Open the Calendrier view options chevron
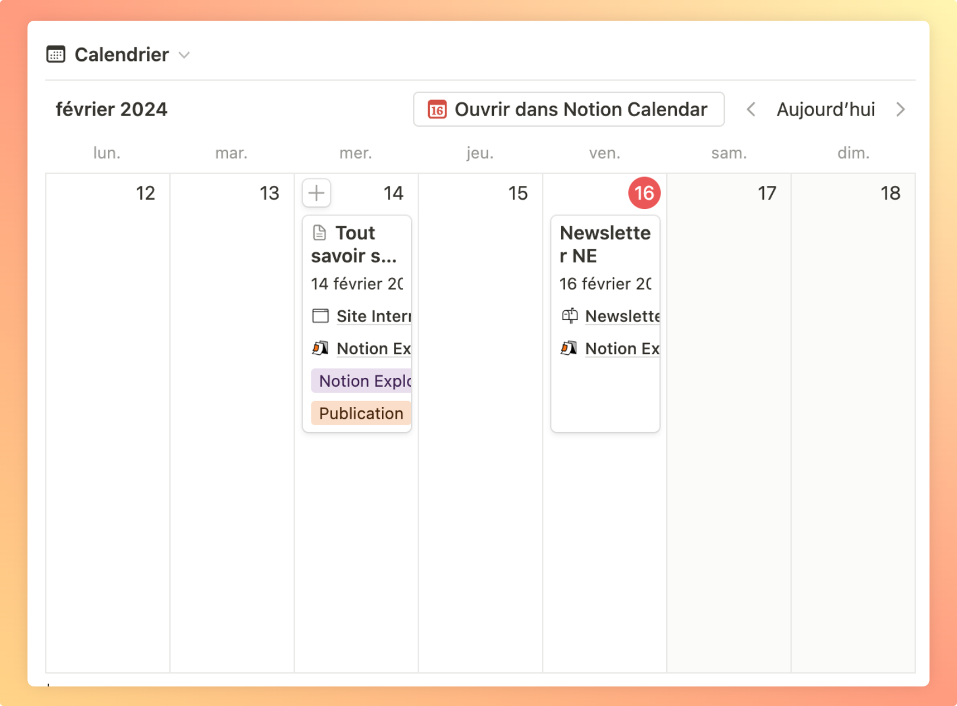 pos(184,55)
